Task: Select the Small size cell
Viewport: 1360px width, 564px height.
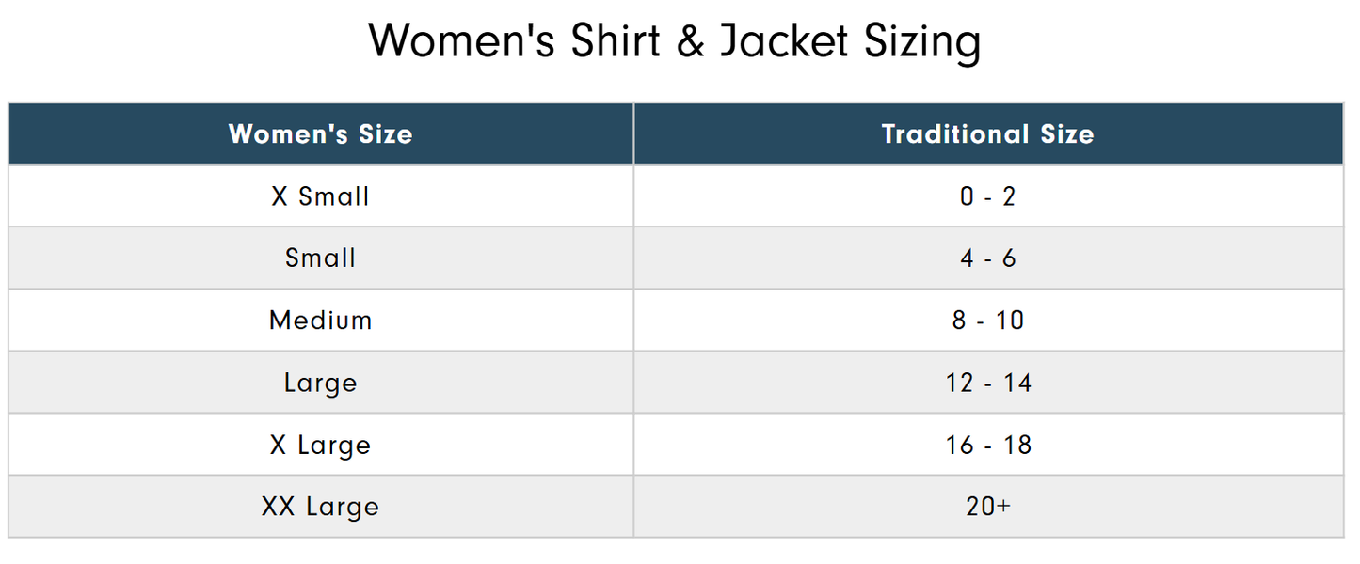Action: click(x=320, y=258)
